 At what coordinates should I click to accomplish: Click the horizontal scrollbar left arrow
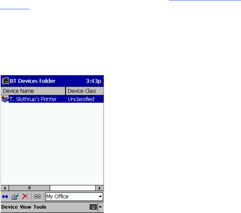(5, 188)
